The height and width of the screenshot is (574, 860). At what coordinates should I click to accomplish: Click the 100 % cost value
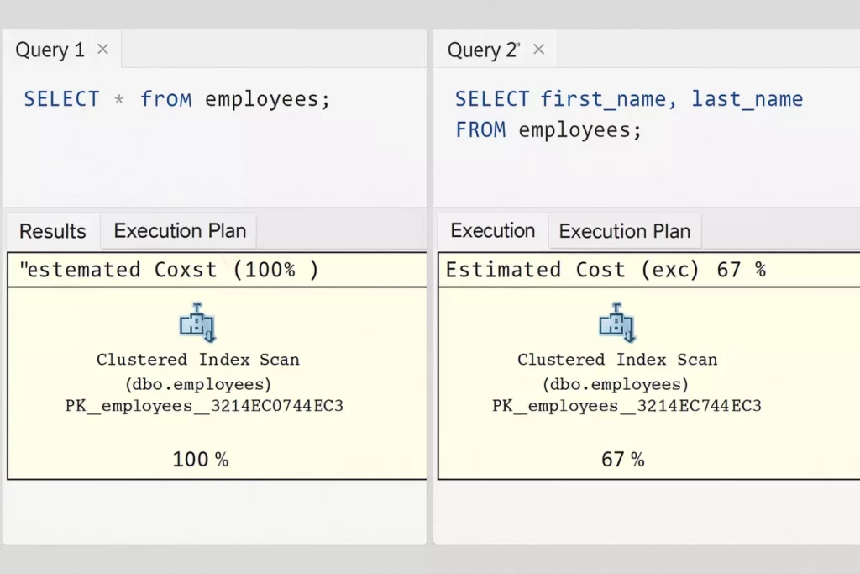(x=201, y=460)
